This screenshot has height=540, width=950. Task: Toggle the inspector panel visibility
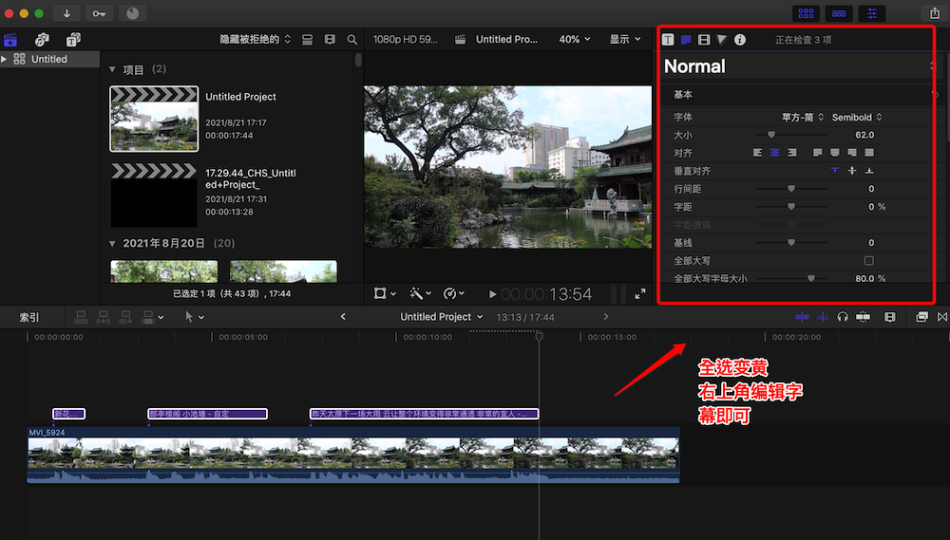click(871, 13)
